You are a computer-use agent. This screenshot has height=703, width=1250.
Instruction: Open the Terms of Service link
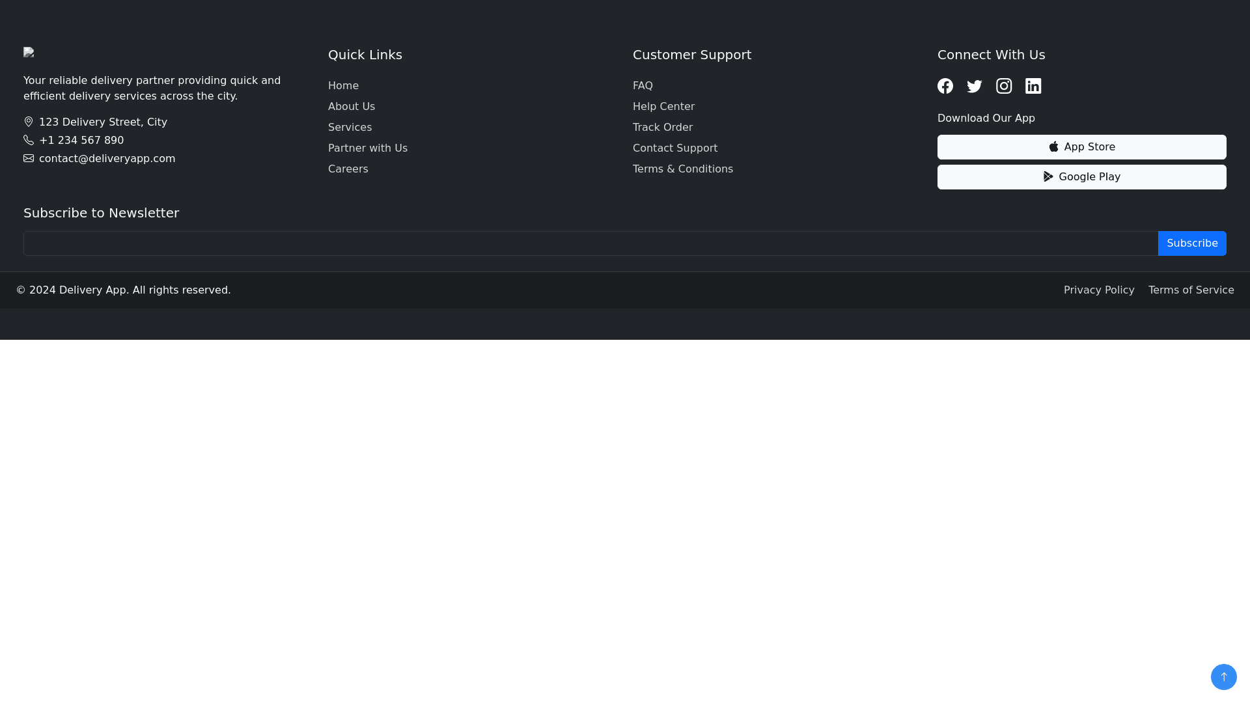point(1191,290)
